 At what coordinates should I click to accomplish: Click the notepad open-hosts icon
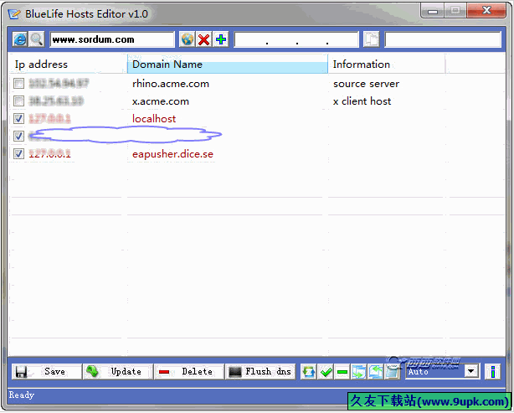pyautogui.click(x=393, y=372)
